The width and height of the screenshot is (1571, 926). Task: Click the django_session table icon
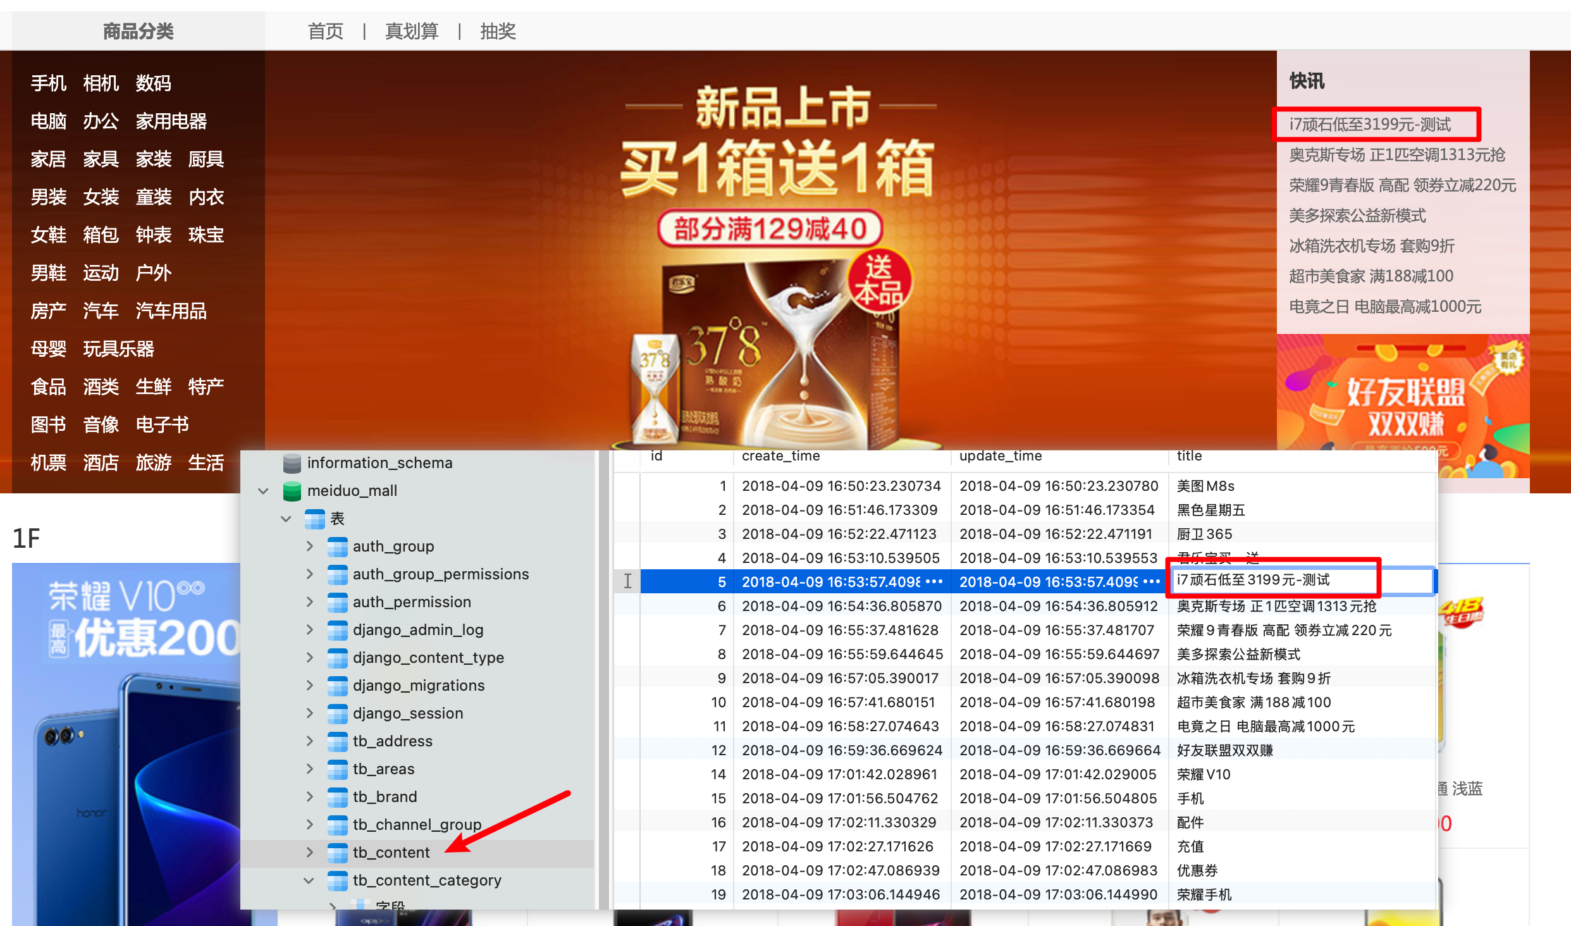(x=337, y=713)
